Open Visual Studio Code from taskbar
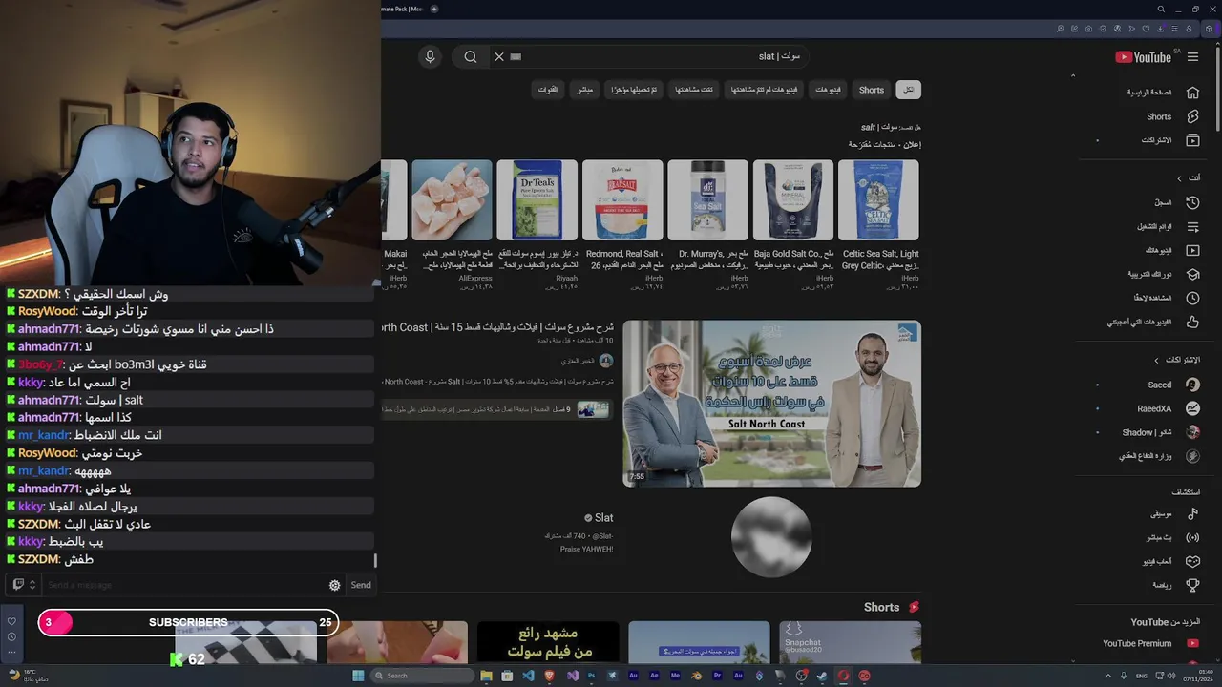The width and height of the screenshot is (1222, 687). (x=528, y=676)
